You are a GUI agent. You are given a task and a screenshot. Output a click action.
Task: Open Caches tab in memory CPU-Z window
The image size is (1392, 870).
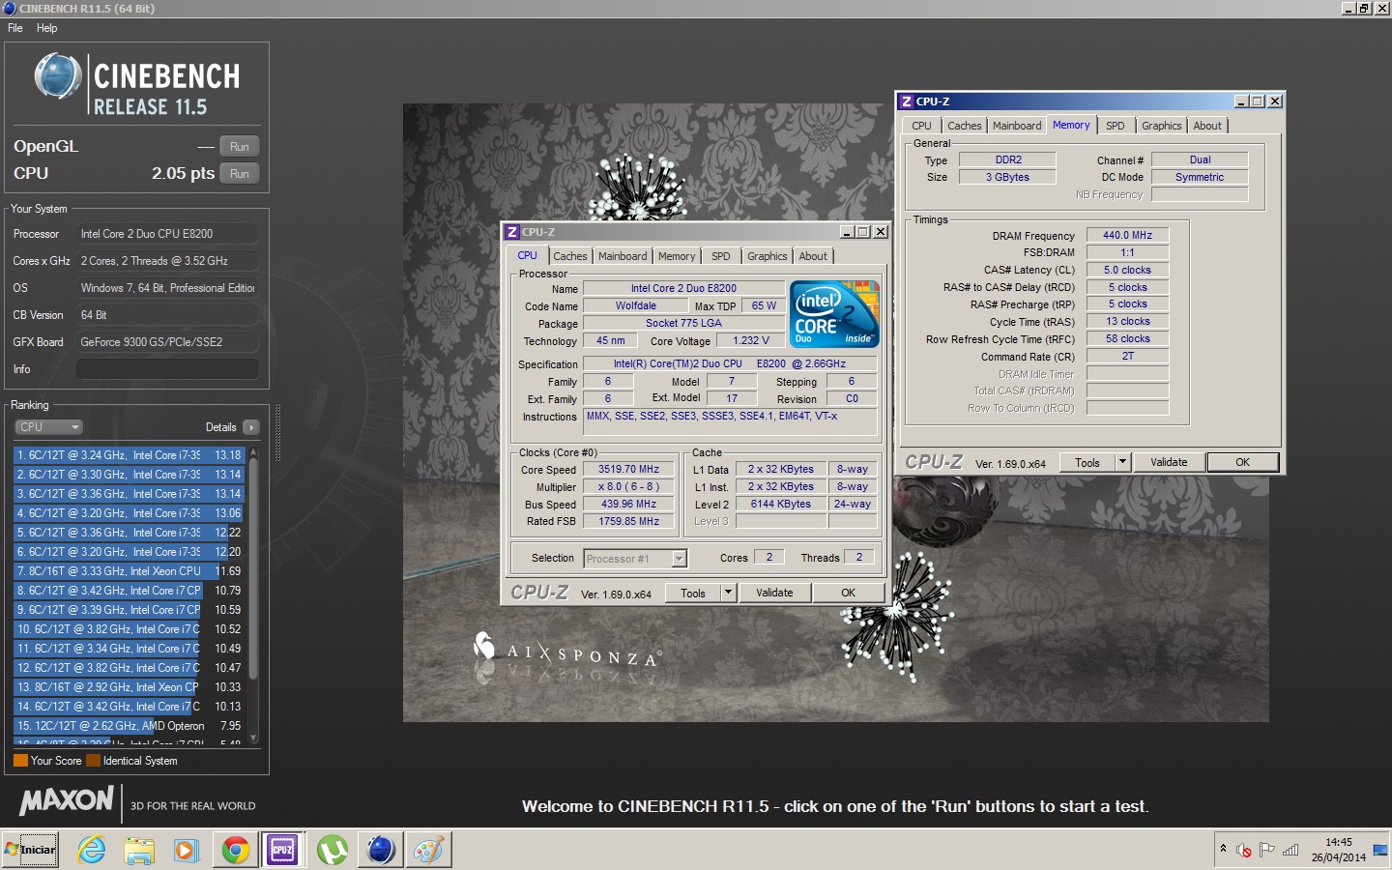tap(965, 126)
